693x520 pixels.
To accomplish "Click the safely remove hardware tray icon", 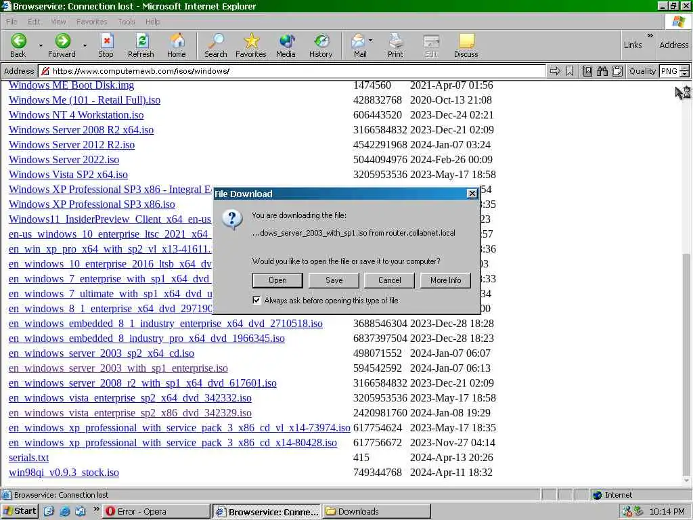I will pyautogui.click(x=639, y=511).
